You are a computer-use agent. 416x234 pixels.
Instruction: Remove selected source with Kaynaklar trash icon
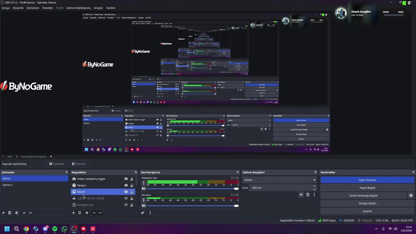[80, 213]
